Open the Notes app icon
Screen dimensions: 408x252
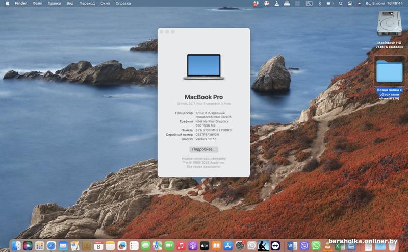(x=110, y=246)
